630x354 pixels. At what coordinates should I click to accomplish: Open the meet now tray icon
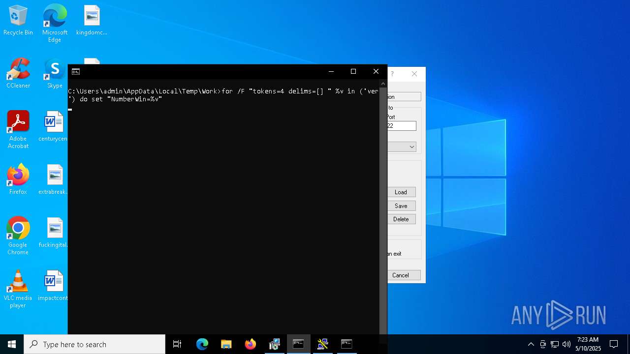(x=543, y=344)
